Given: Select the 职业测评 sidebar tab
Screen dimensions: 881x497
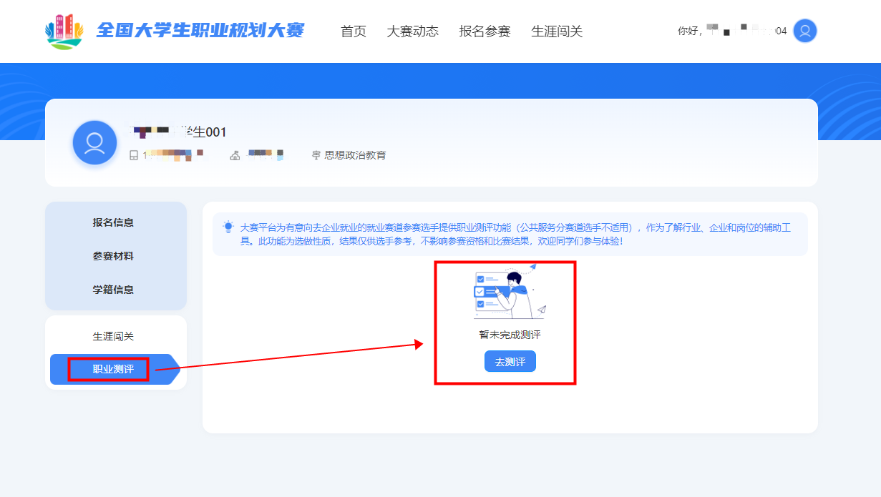Looking at the screenshot, I should [113, 370].
